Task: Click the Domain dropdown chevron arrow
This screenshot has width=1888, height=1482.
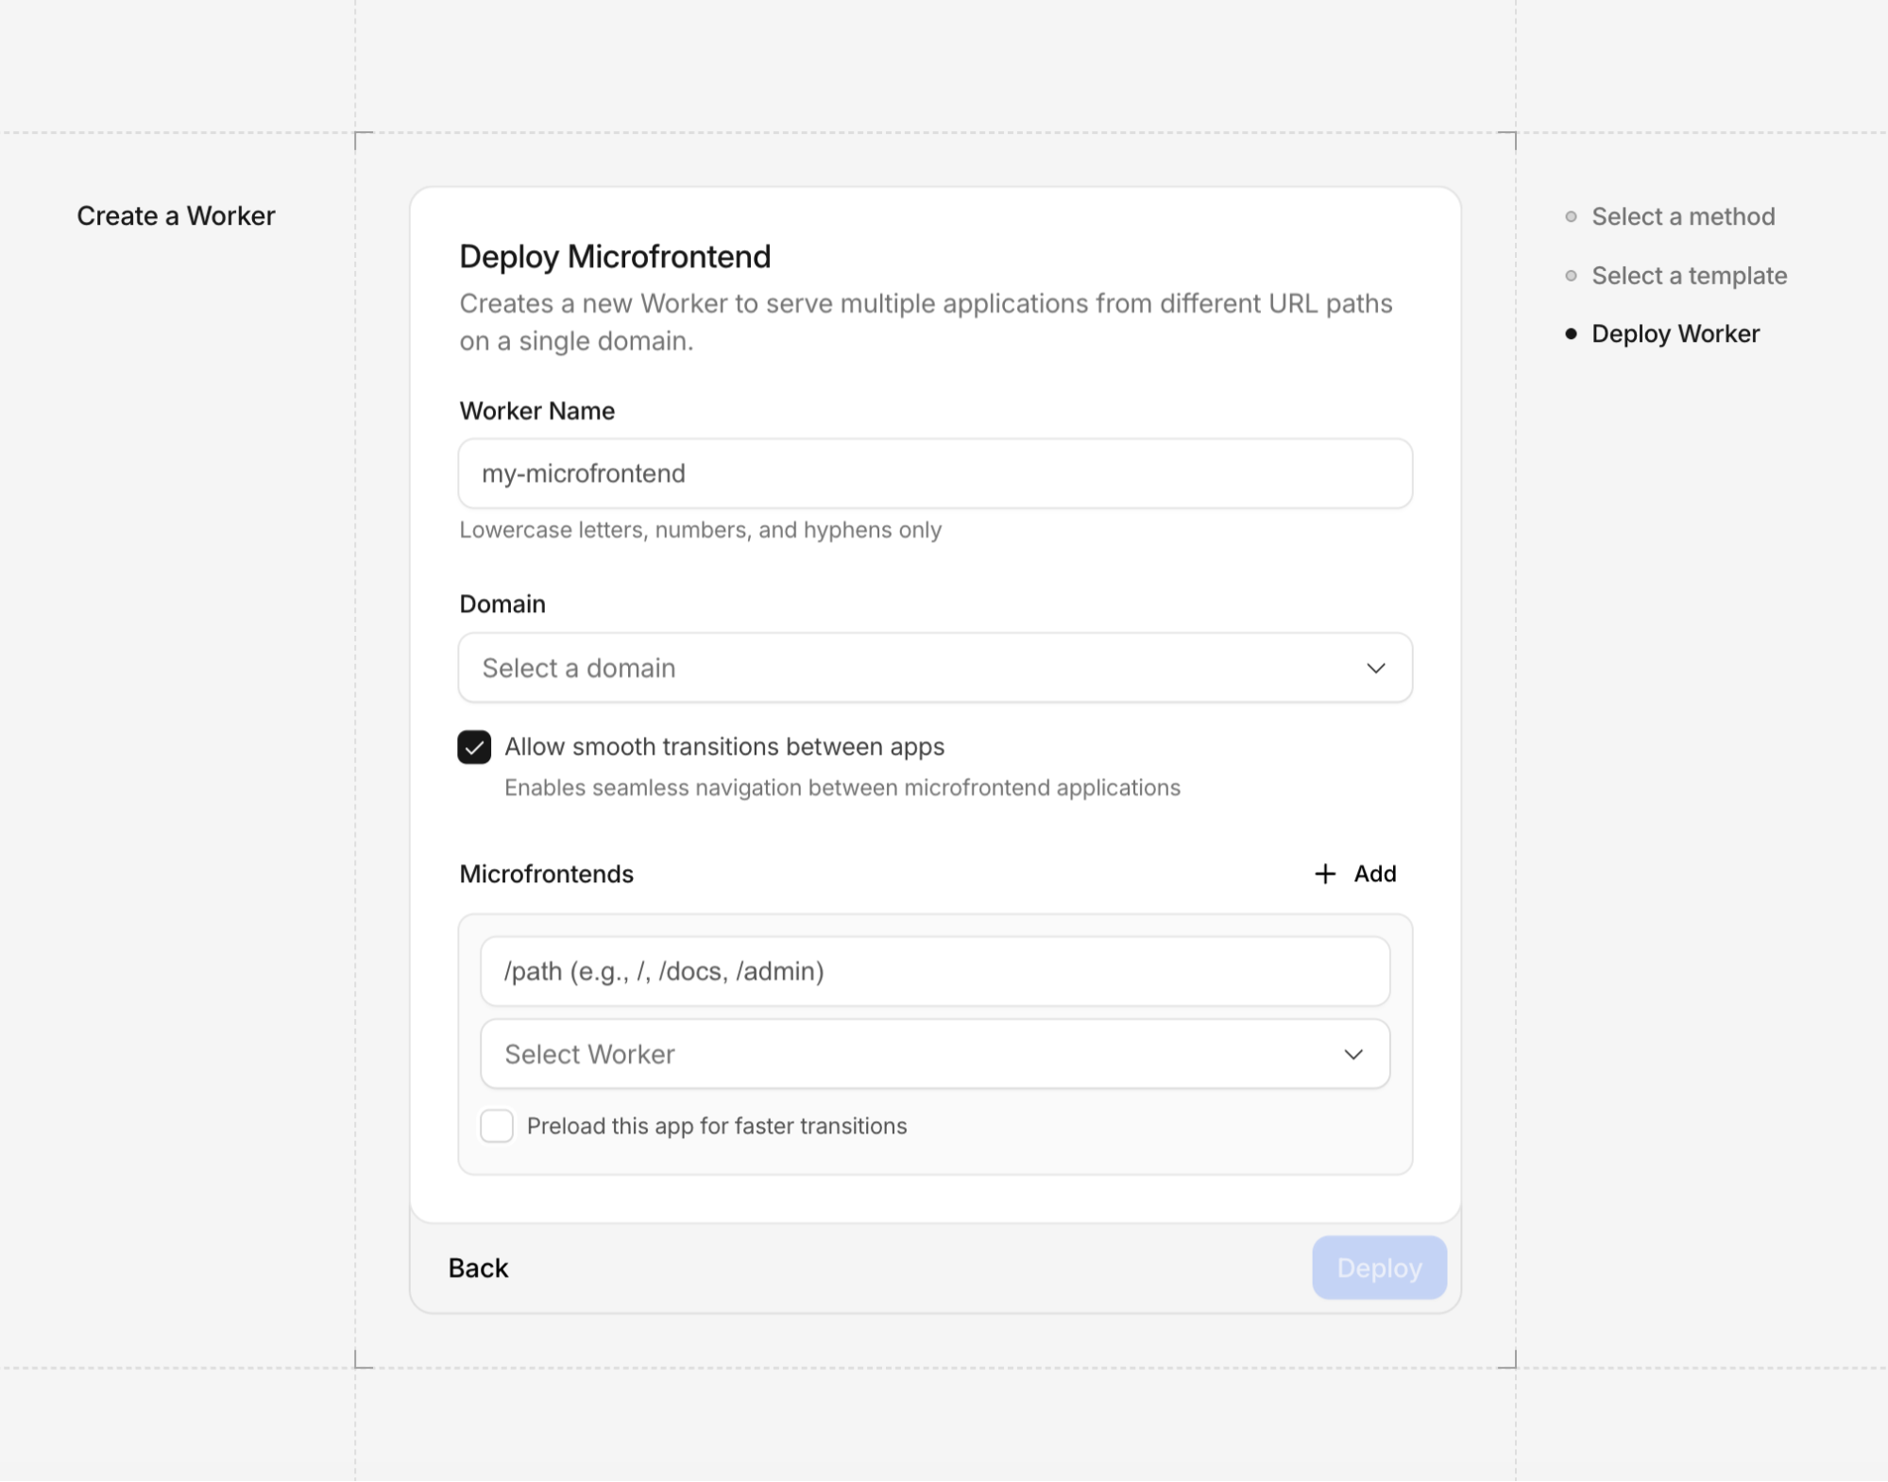Action: tap(1375, 668)
